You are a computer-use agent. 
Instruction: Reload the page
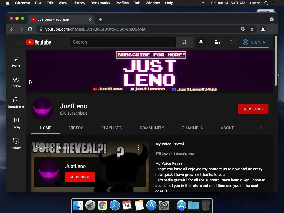[30, 29]
